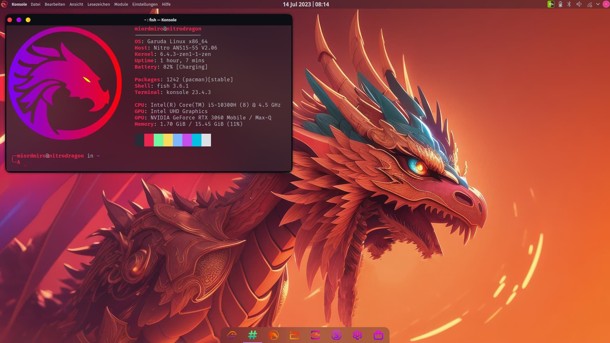The width and height of the screenshot is (610, 343).
Task: Click the magenta color block in terminal
Action: [187, 140]
